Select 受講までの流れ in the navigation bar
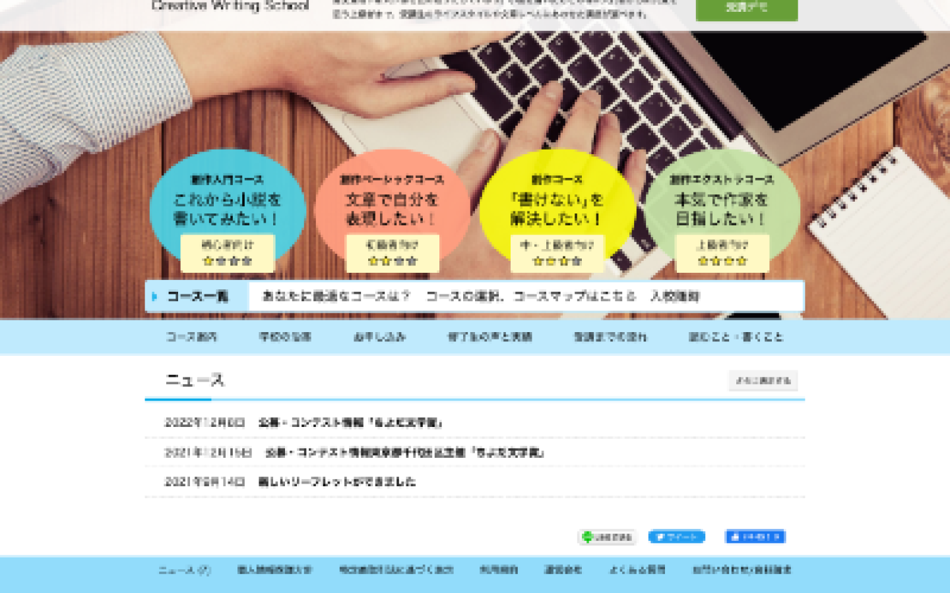This screenshot has height=593, width=950. tap(610, 337)
